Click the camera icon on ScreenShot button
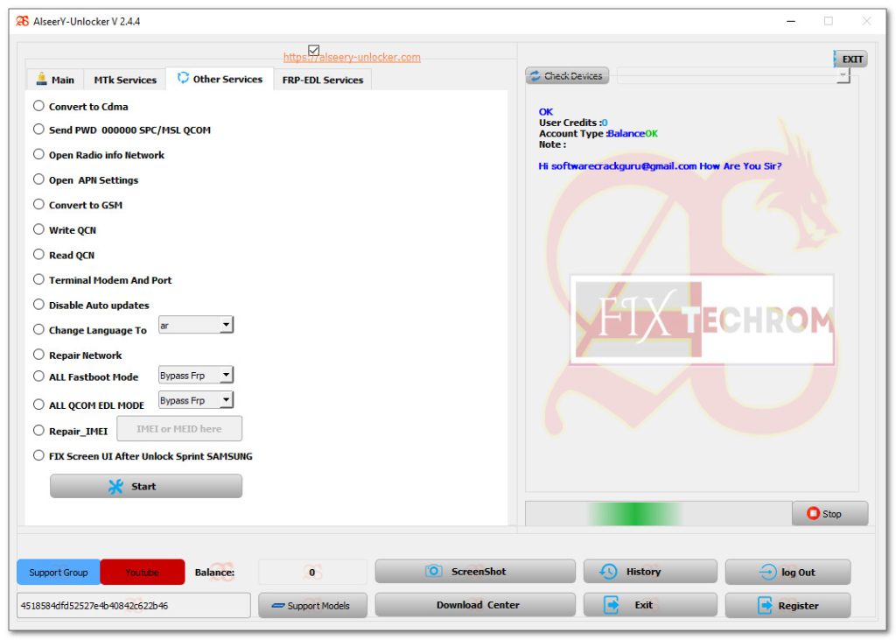This screenshot has height=640, width=896. coord(434,571)
